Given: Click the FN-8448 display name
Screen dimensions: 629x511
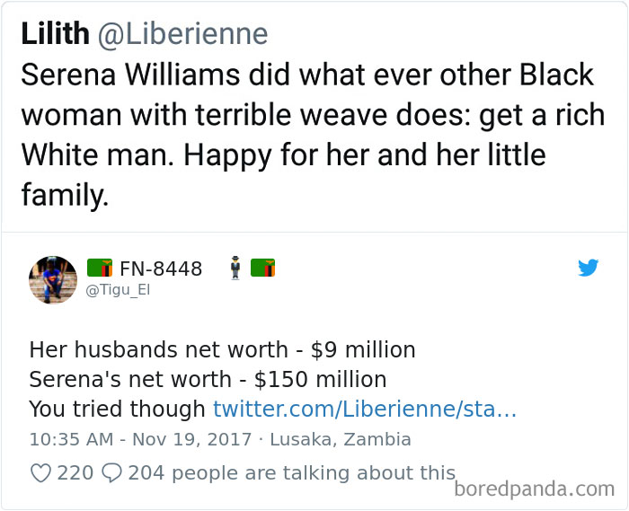Looking at the screenshot, I should click(161, 268).
